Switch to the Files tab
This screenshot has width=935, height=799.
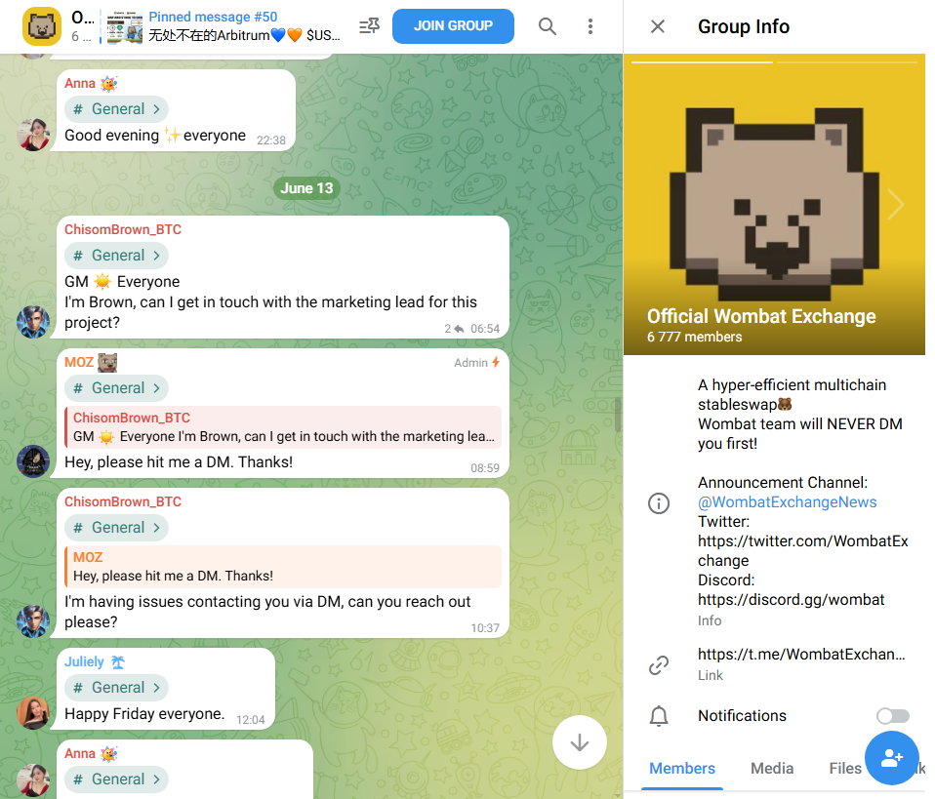pyautogui.click(x=845, y=769)
